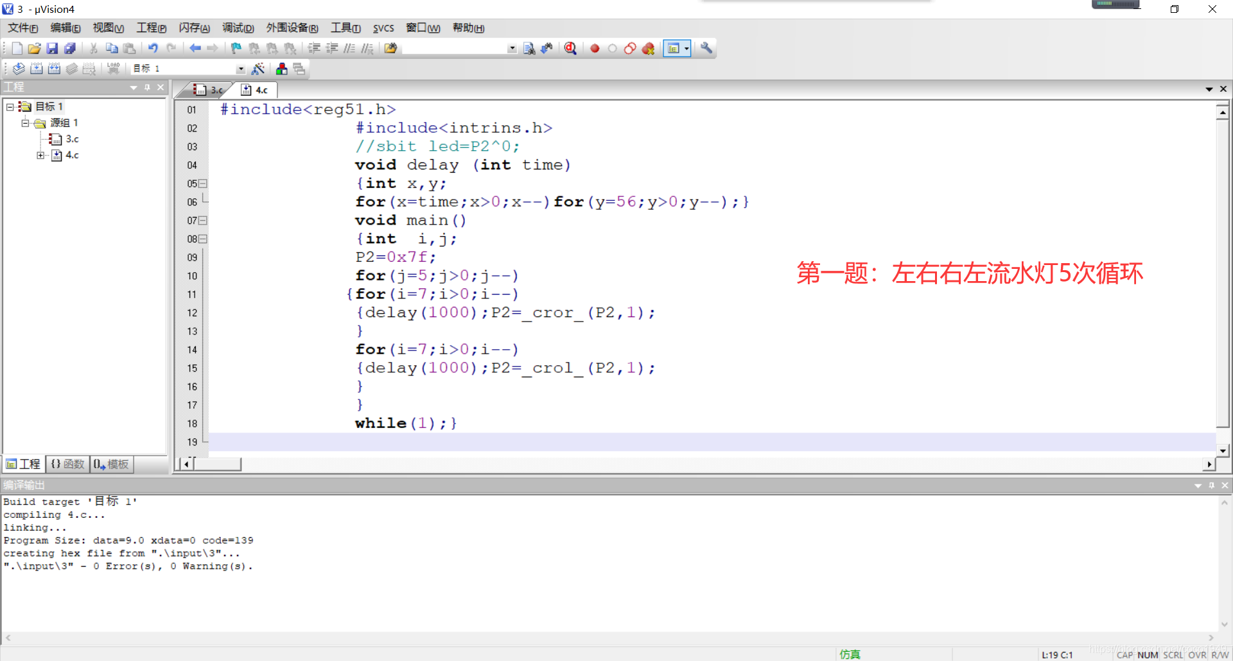Open find text dropdown in toolbar

coord(512,48)
